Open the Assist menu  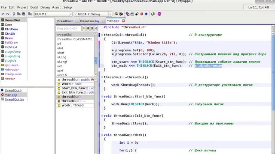click(x=56, y=7)
